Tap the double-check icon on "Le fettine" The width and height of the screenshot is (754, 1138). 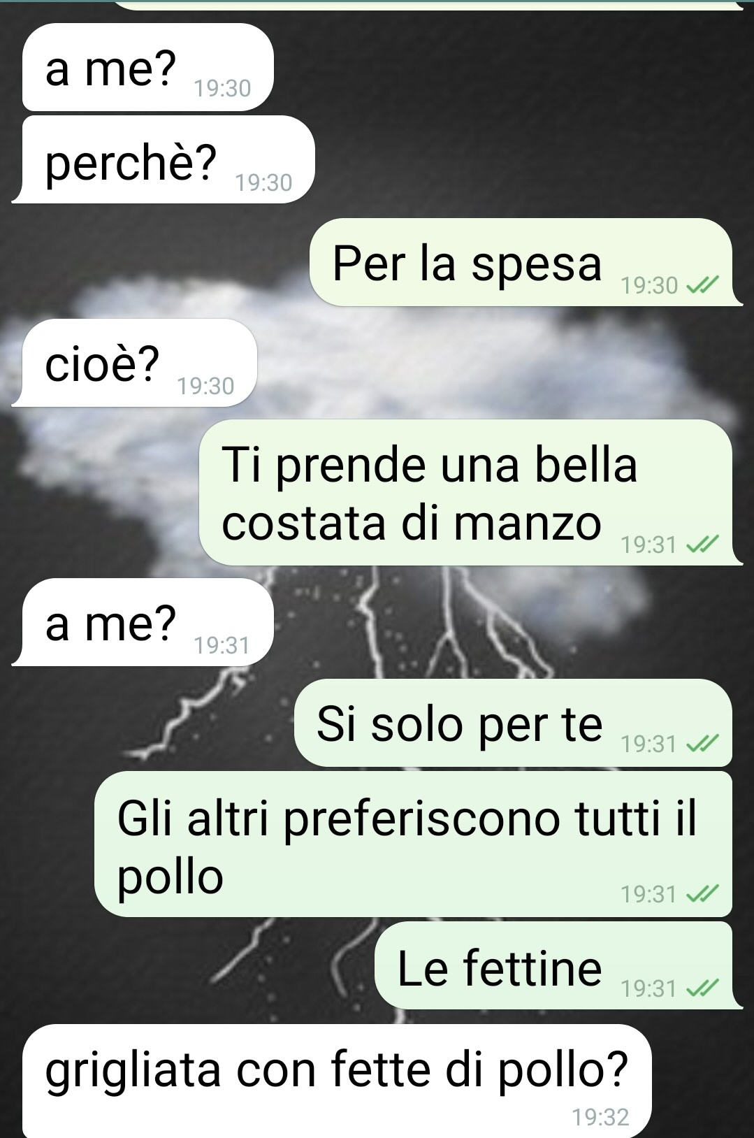[702, 988]
